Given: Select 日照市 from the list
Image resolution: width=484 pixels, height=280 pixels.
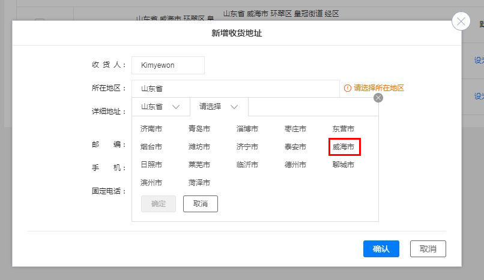Looking at the screenshot, I should [x=151, y=165].
